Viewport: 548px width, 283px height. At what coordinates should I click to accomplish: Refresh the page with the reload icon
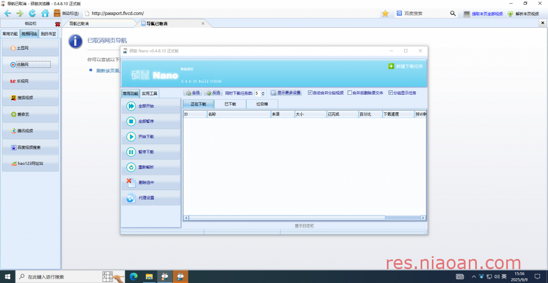coord(33,13)
